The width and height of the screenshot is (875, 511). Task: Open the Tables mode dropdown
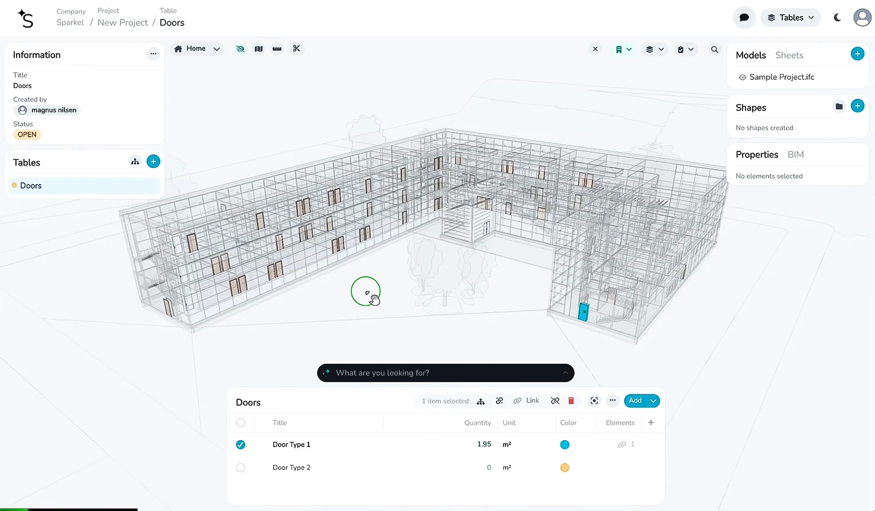pos(790,18)
